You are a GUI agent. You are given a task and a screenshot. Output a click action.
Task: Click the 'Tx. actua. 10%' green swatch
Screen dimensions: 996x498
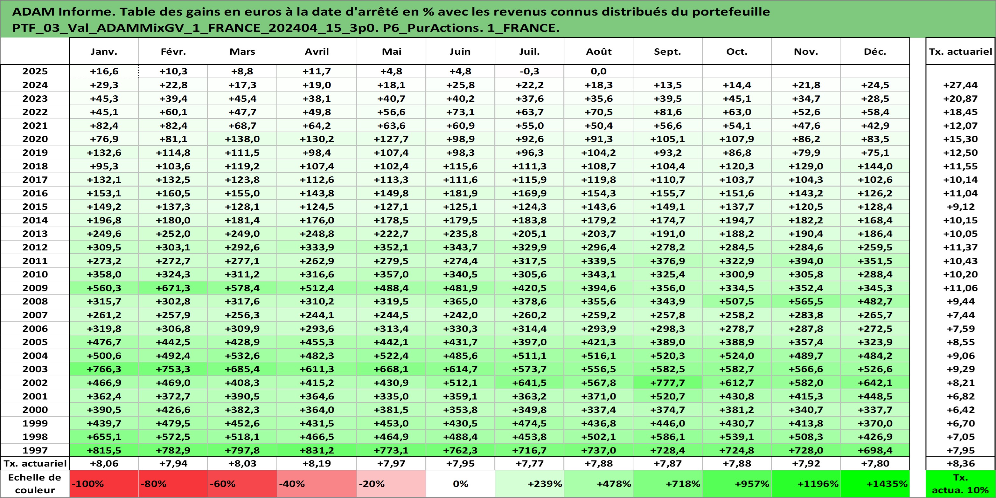960,484
